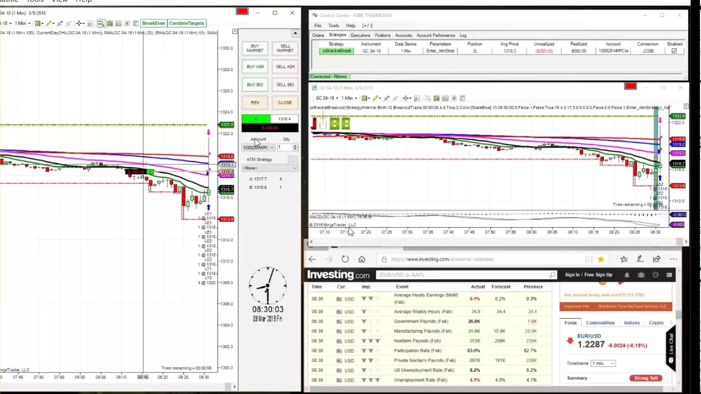
Task: Click BUY ASK button
Action: pyautogui.click(x=255, y=67)
